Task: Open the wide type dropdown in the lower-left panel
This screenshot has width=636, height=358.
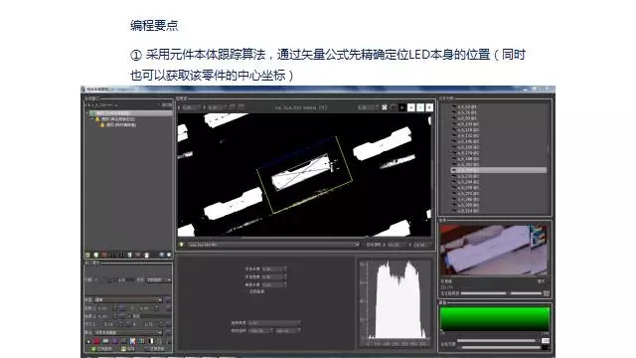Action: 128,299
